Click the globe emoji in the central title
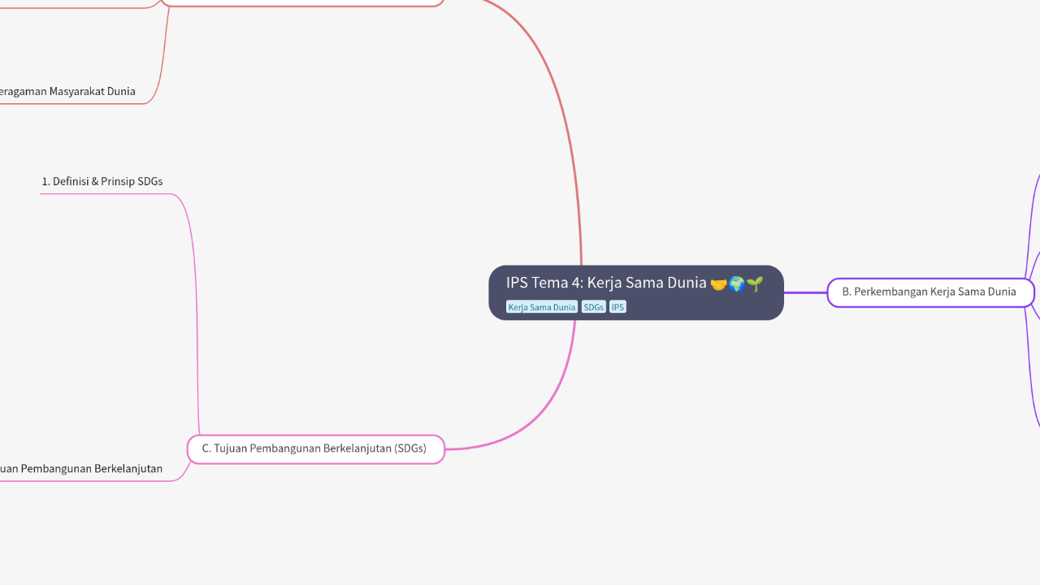The height and width of the screenshot is (585, 1040). [737, 284]
